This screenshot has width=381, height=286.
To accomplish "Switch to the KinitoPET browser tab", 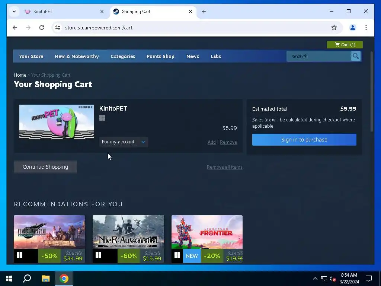I will pyautogui.click(x=64, y=12).
